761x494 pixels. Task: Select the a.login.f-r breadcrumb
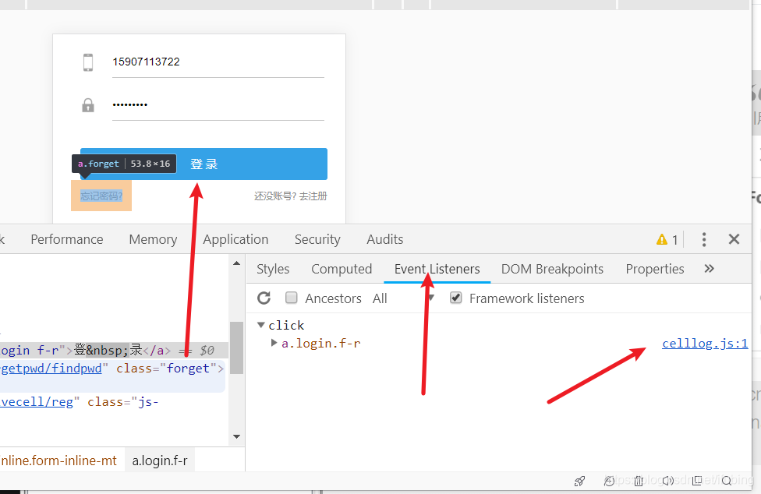pos(160,460)
